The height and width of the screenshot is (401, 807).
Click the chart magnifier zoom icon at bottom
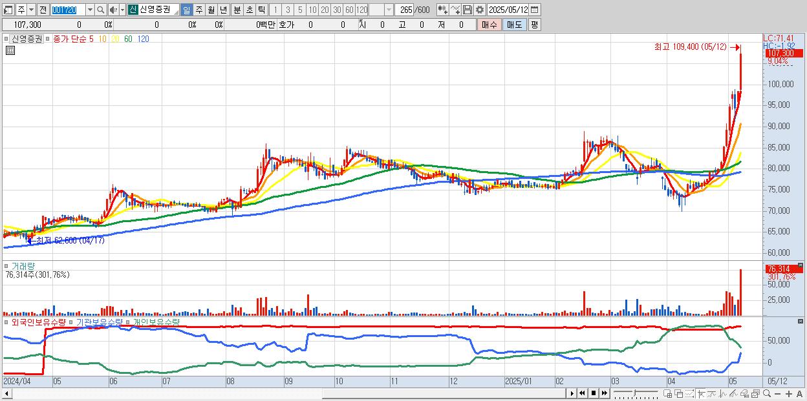(766, 393)
